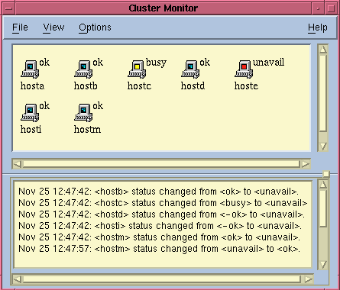Open the Help menu
Image resolution: width=340 pixels, height=290 pixels.
pyautogui.click(x=318, y=27)
